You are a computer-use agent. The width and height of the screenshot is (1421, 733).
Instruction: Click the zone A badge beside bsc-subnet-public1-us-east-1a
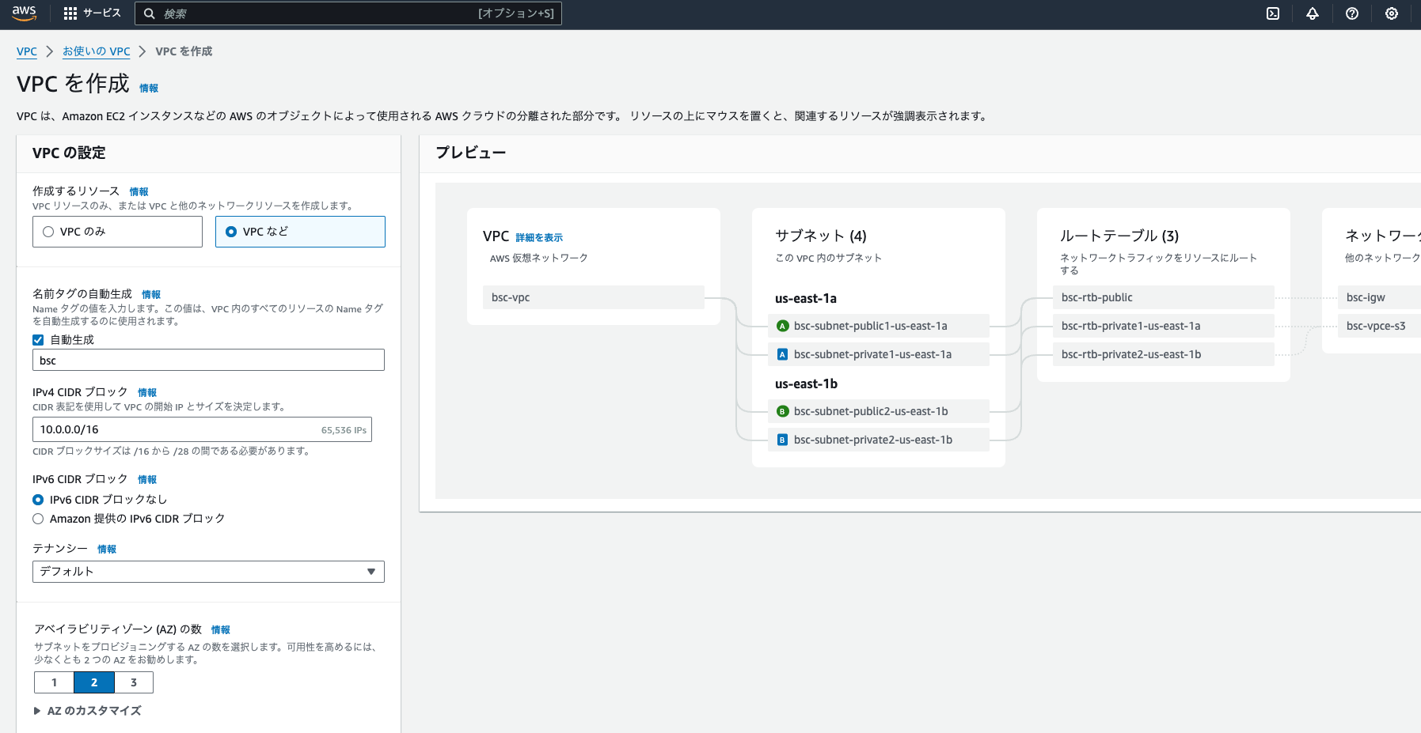click(782, 325)
